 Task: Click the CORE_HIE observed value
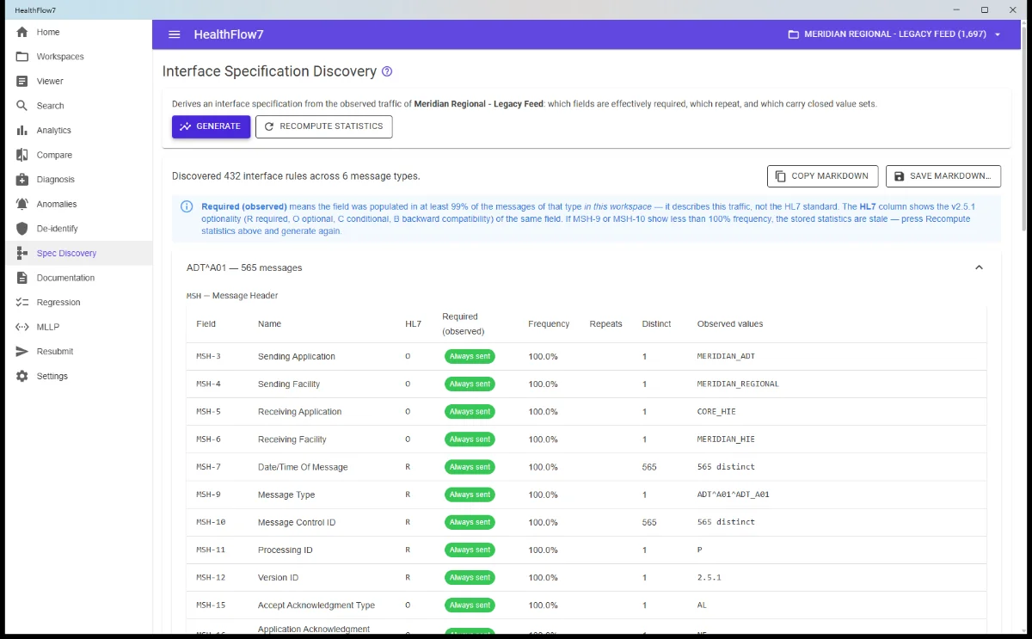[x=718, y=412]
